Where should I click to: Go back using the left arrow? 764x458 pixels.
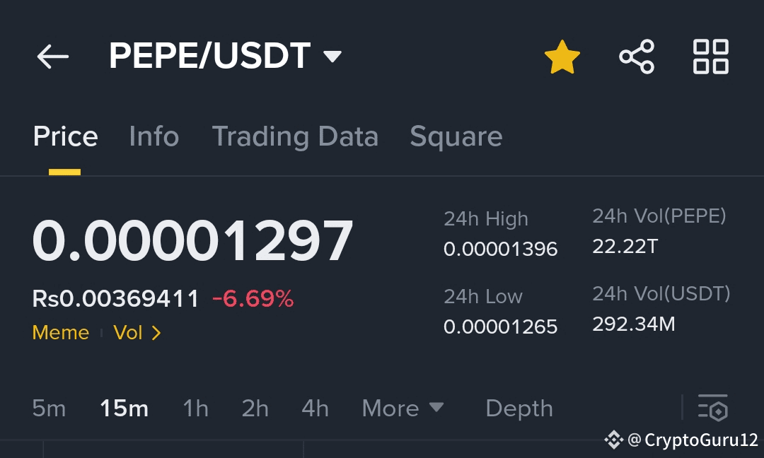click(x=52, y=57)
